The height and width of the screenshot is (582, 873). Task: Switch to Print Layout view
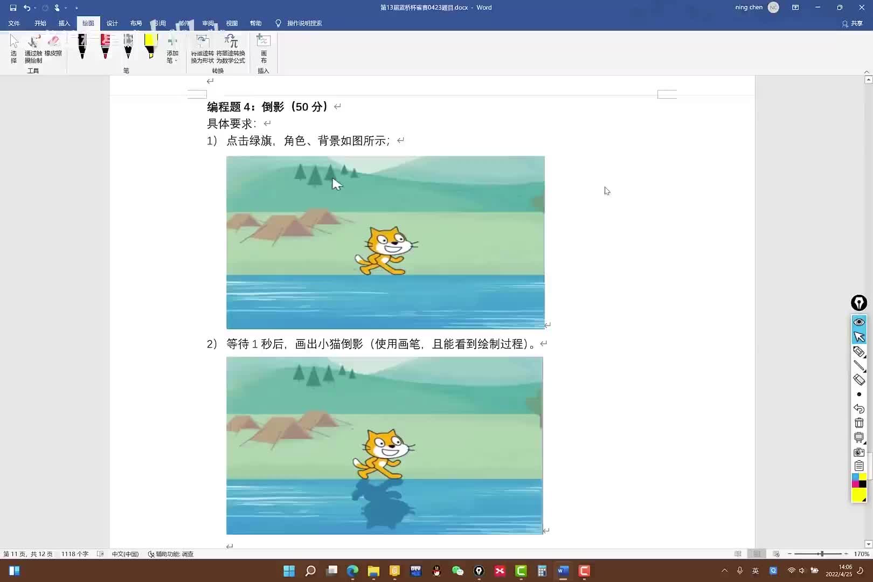pyautogui.click(x=757, y=554)
